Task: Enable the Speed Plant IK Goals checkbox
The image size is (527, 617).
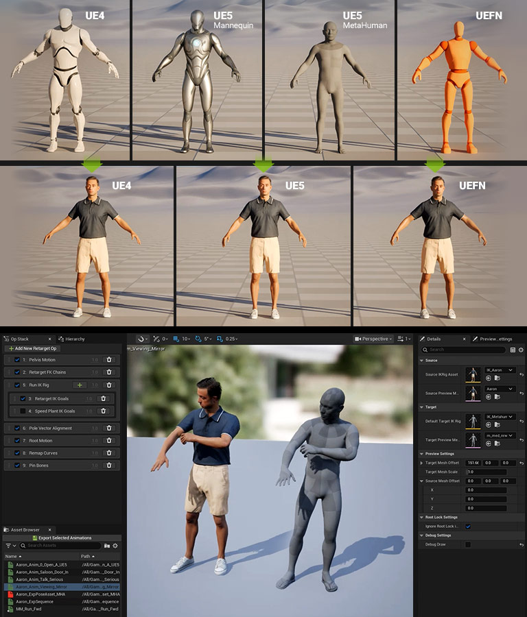Action: (x=23, y=411)
